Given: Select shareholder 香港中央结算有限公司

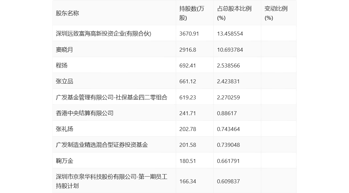Looking at the screenshot, I should coord(85,113).
